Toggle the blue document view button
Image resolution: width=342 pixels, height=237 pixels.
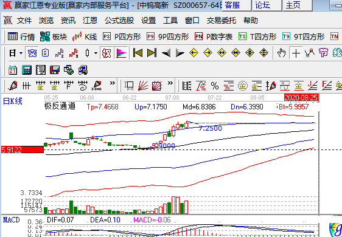tap(46, 53)
